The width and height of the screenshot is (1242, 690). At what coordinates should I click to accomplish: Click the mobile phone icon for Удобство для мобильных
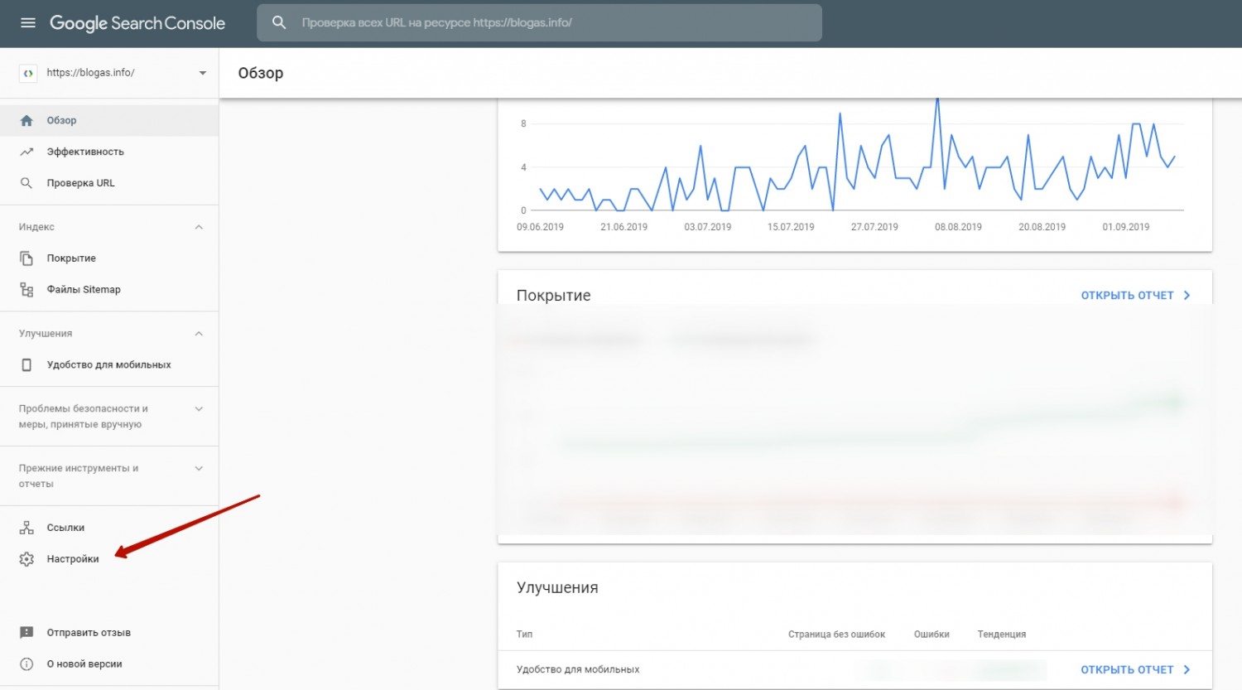(26, 365)
